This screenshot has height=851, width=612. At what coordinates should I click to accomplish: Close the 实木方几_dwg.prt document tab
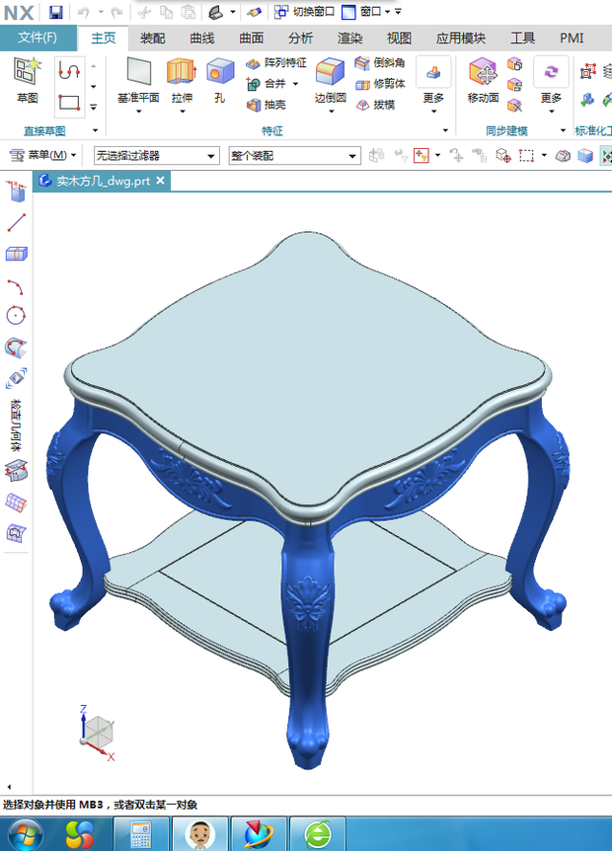click(x=160, y=181)
